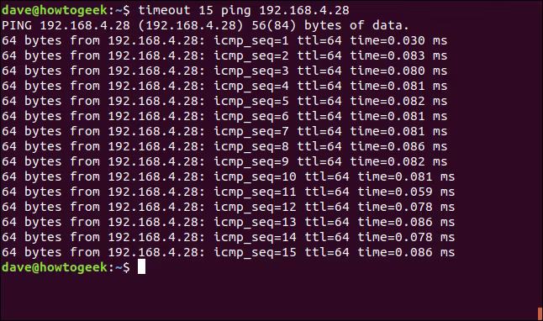Image resolution: width=543 pixels, height=321 pixels.
Task: Click the terminal cursor block at the prompt
Action: [x=142, y=266]
